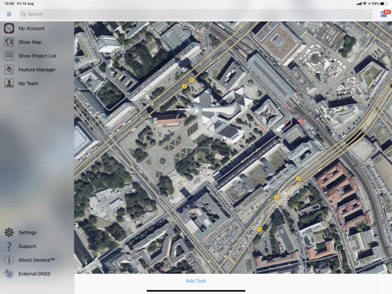Screen dimensions: 392x294
Task: Open notifications icon with 85 badge
Action: pyautogui.click(x=385, y=14)
